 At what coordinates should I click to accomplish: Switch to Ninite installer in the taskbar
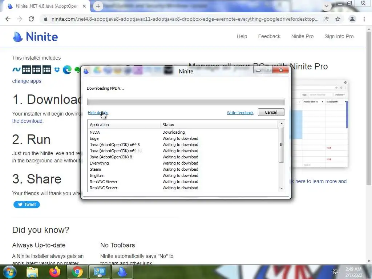[122, 272]
